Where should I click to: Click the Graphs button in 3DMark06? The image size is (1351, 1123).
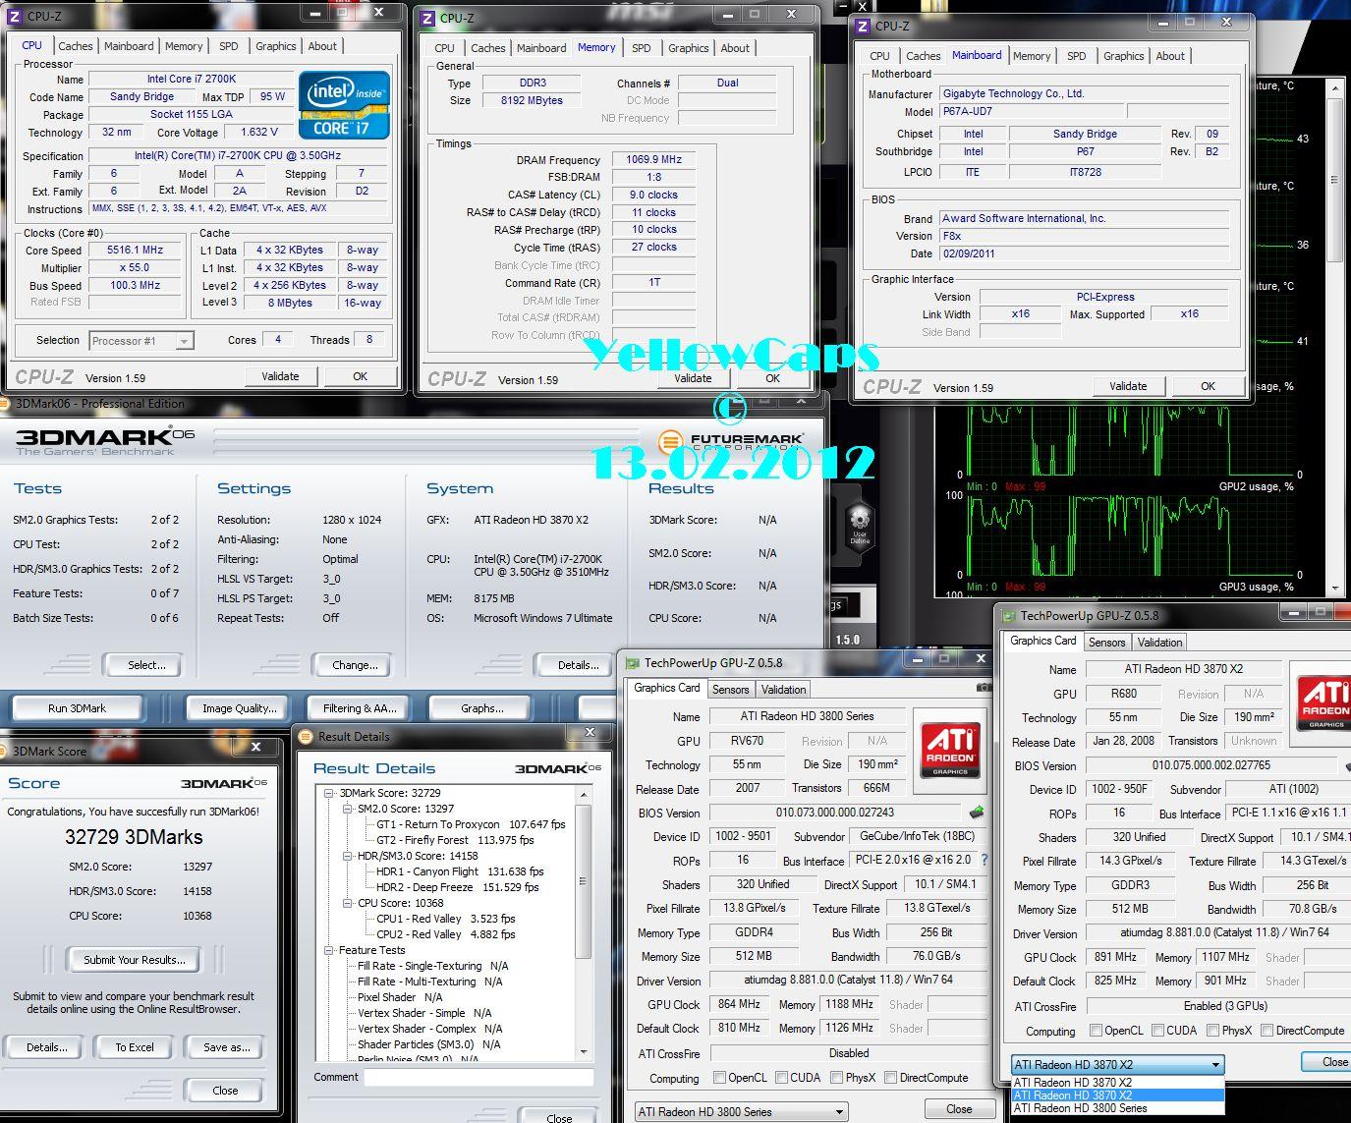point(481,708)
